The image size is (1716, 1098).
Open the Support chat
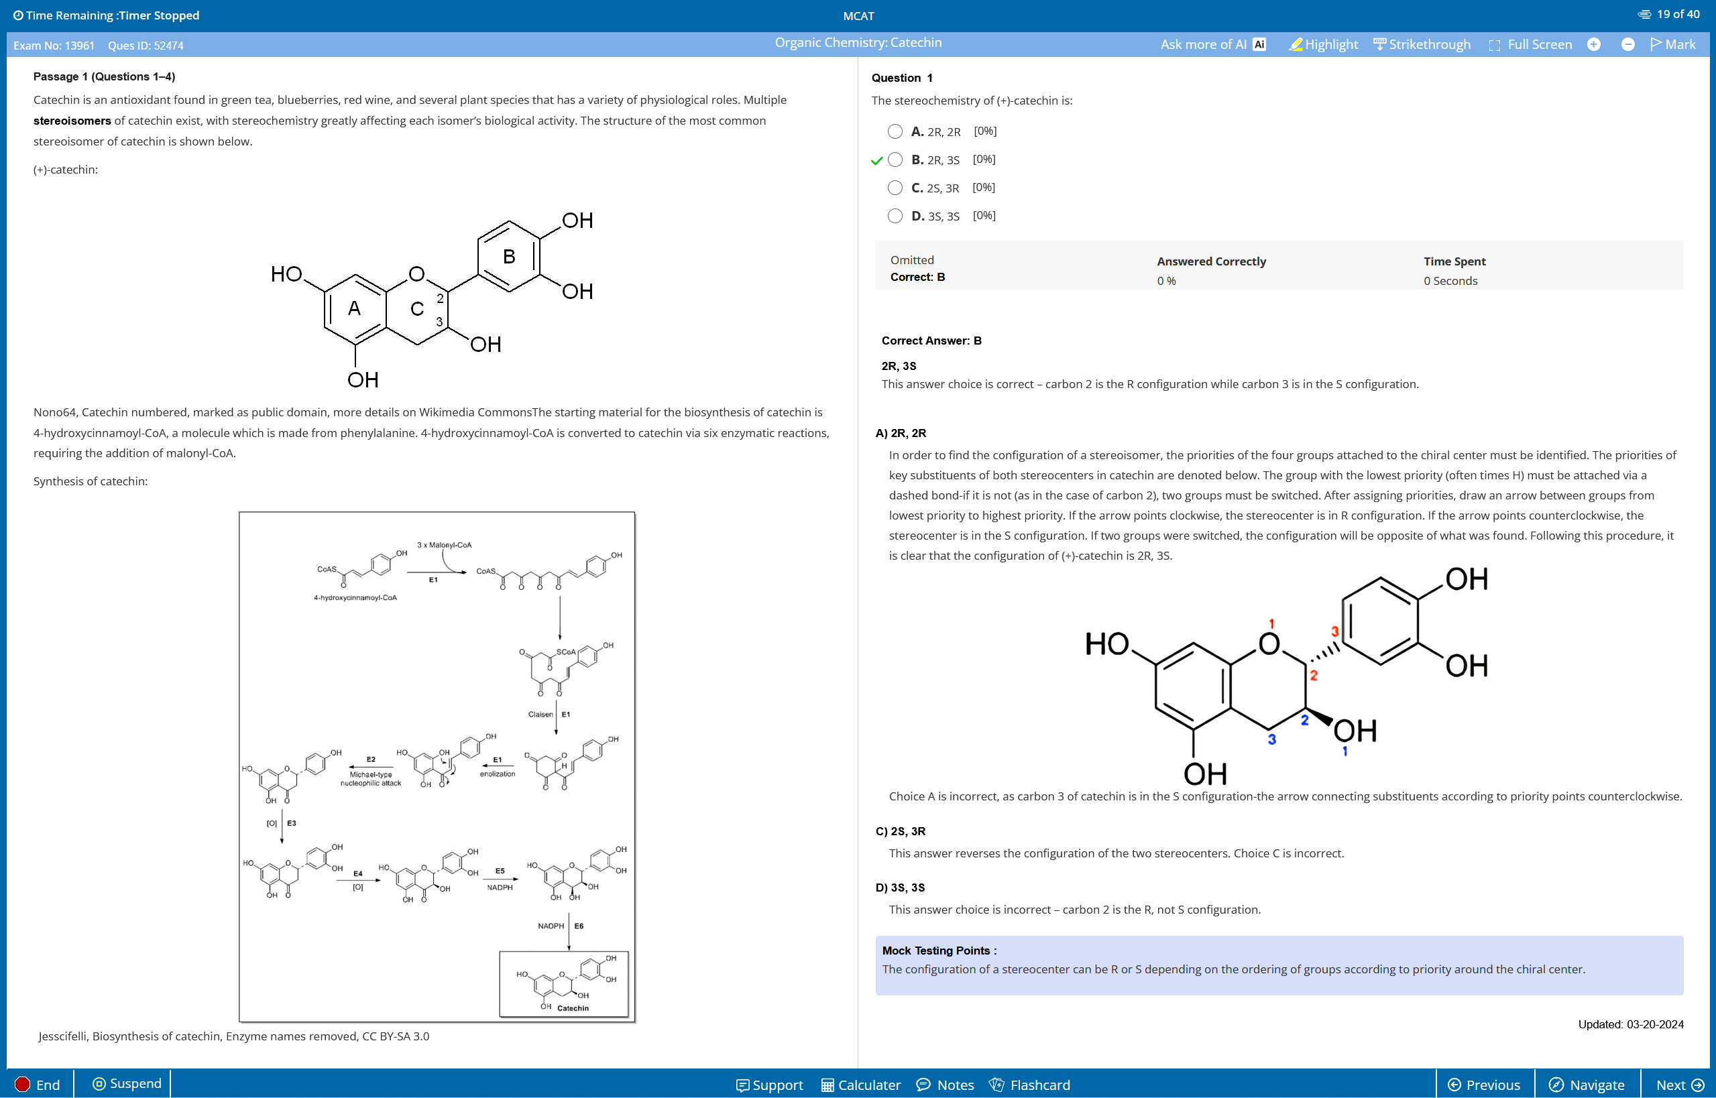click(770, 1085)
